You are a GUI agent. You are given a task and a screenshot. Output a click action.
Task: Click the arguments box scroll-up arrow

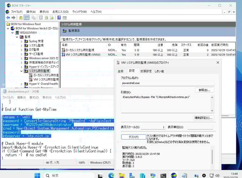(x=212, y=97)
